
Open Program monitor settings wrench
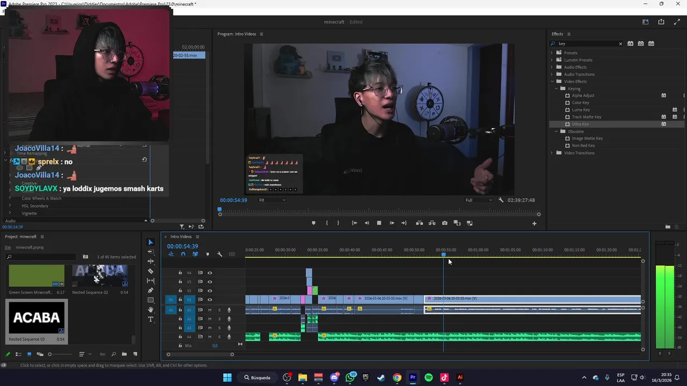point(501,200)
